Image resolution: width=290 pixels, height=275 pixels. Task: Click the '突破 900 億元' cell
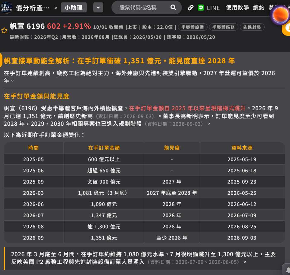coord(104,182)
